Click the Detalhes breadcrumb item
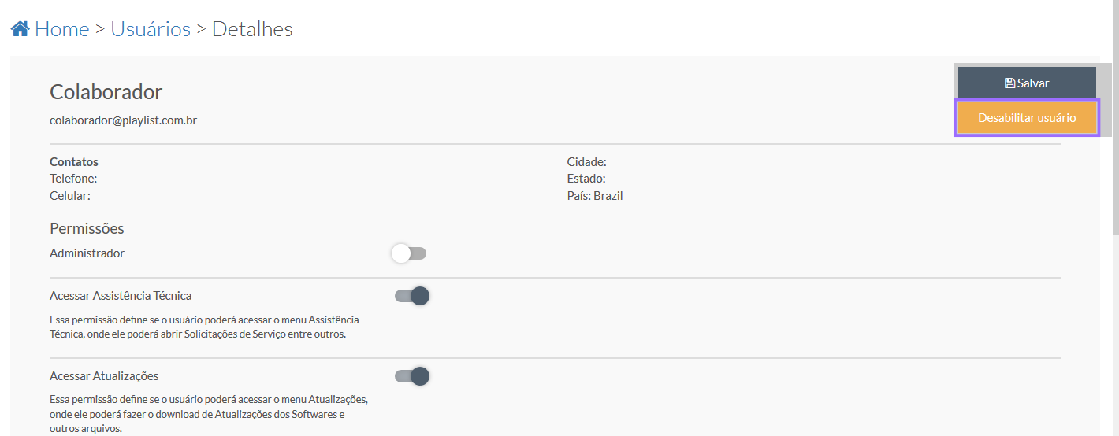 click(x=252, y=29)
